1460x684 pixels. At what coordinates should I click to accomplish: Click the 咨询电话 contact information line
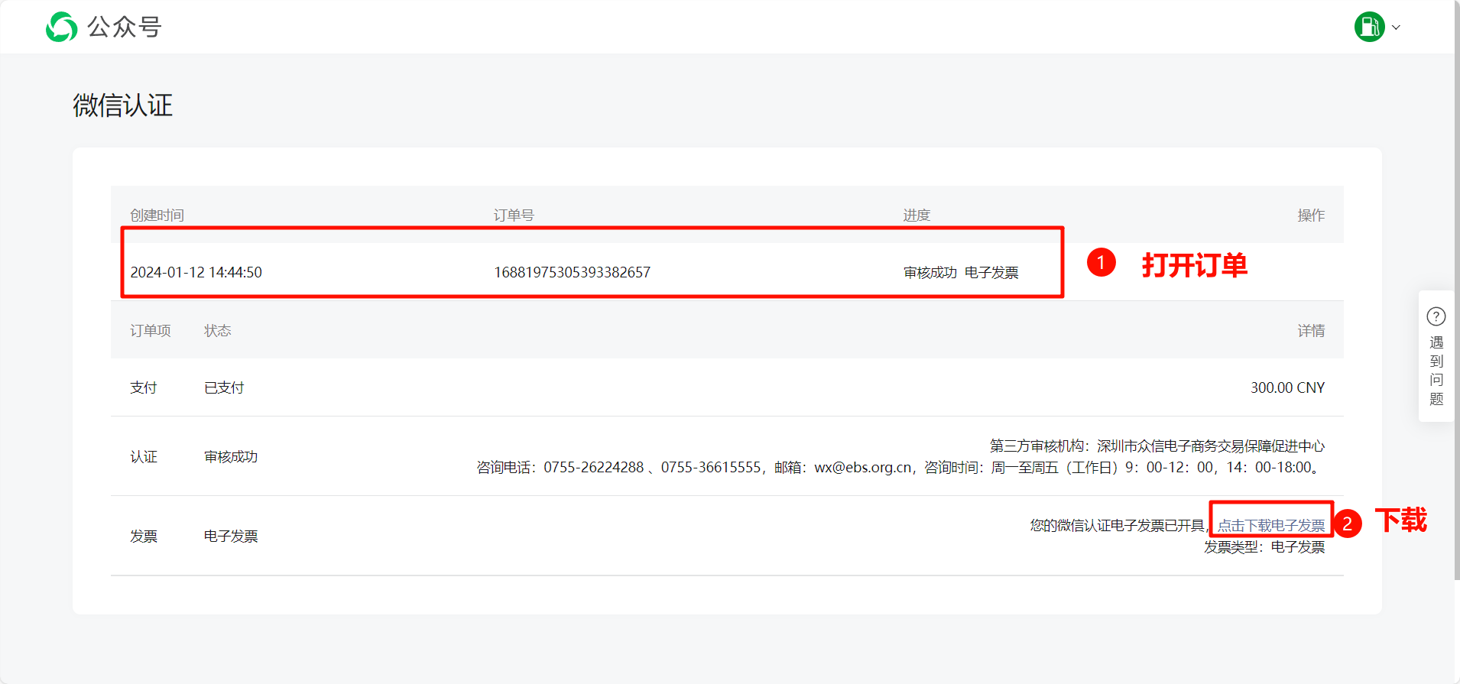point(900,467)
